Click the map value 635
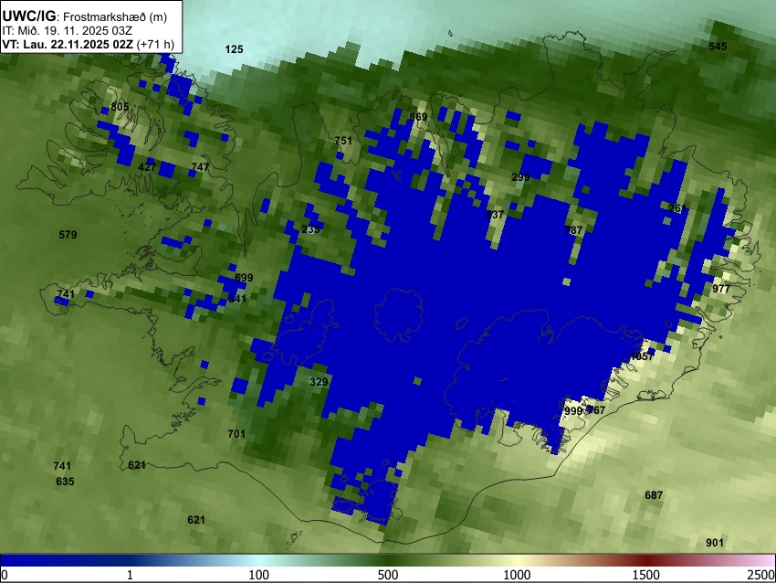776x583 pixels. [65, 482]
